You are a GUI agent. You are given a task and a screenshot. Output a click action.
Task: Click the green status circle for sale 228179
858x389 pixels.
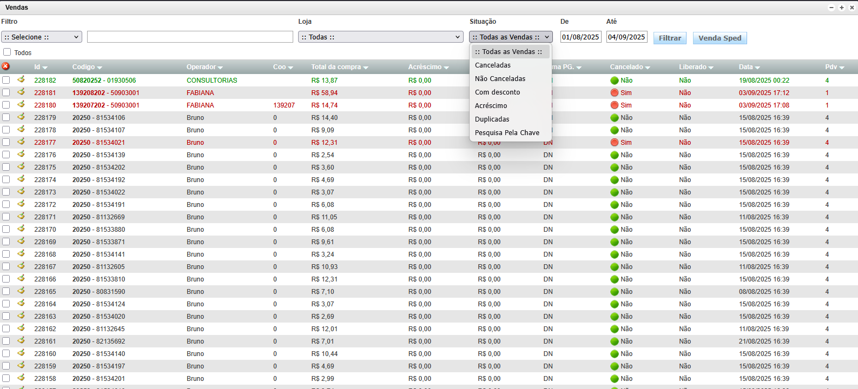point(614,118)
